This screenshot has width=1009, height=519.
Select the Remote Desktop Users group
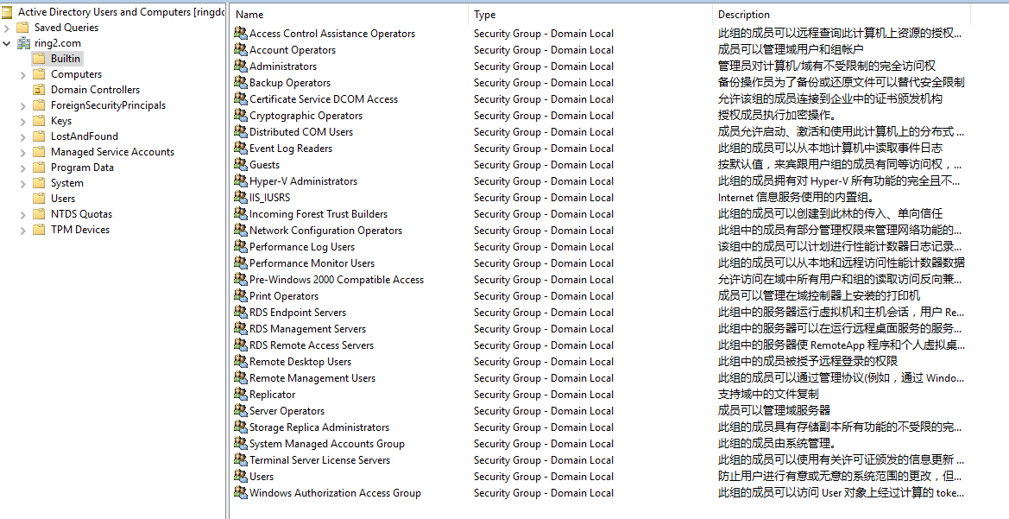coord(300,362)
